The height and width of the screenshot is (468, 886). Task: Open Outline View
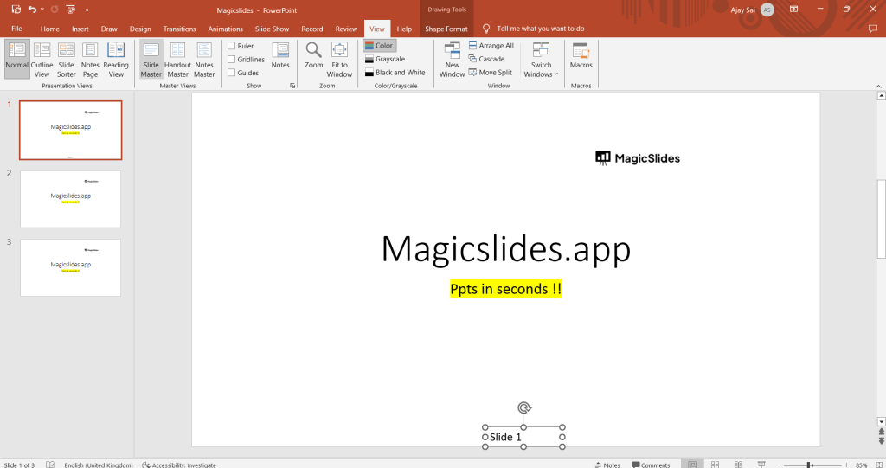tap(42, 59)
